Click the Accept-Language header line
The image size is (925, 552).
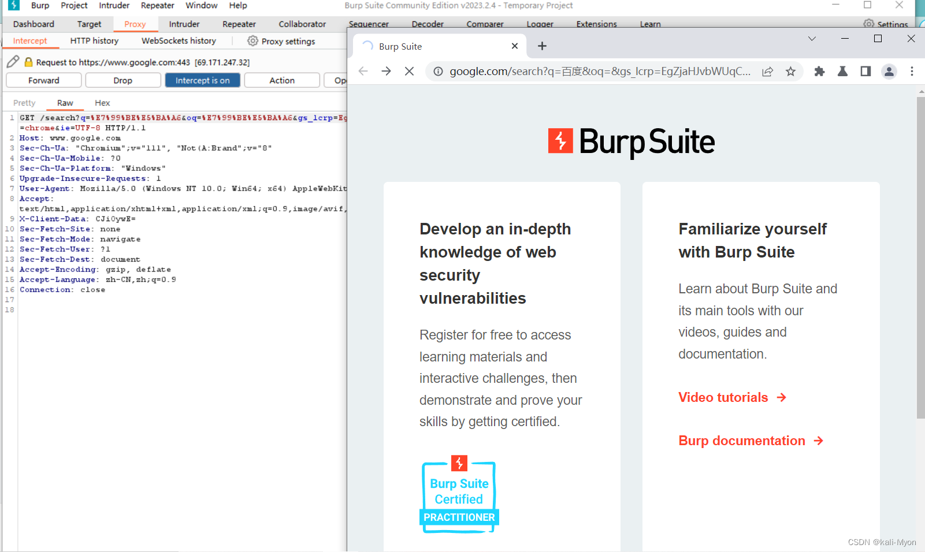pyautogui.click(x=98, y=279)
